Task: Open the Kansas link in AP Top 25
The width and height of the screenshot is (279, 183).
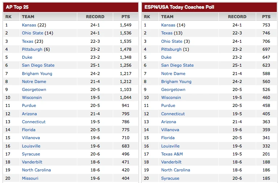Action: (29, 25)
